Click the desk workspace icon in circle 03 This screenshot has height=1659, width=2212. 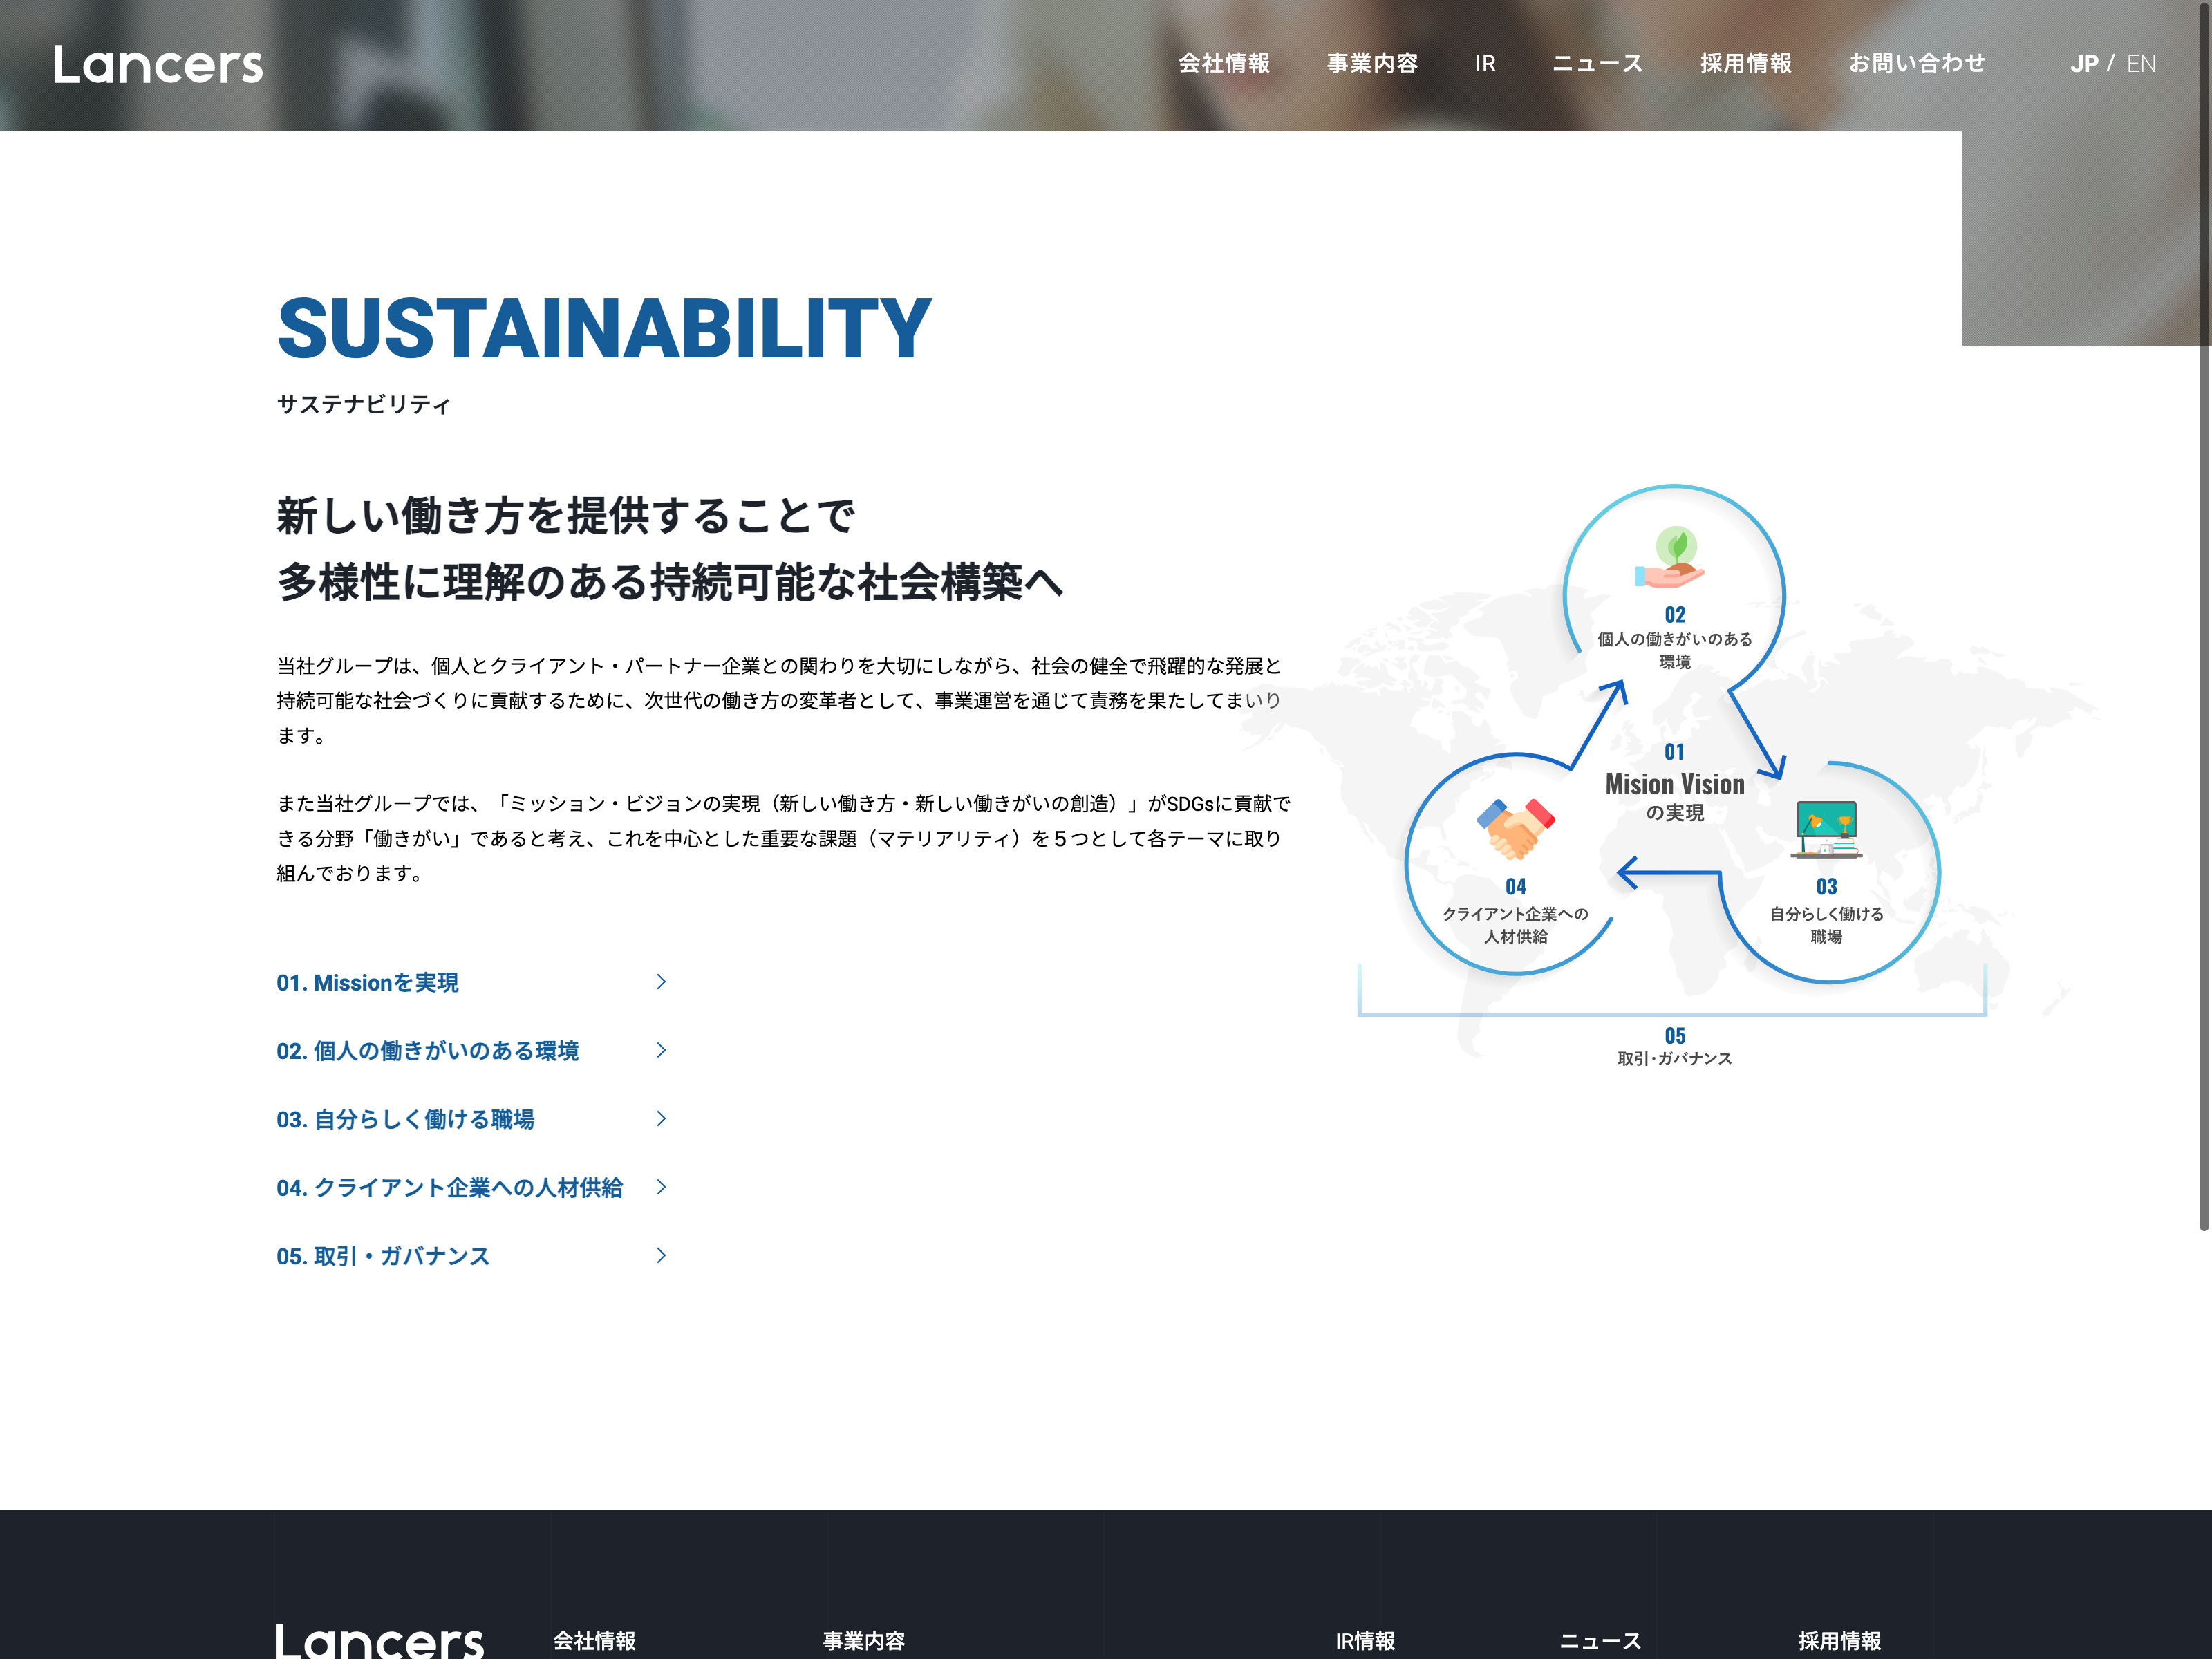tap(1826, 829)
